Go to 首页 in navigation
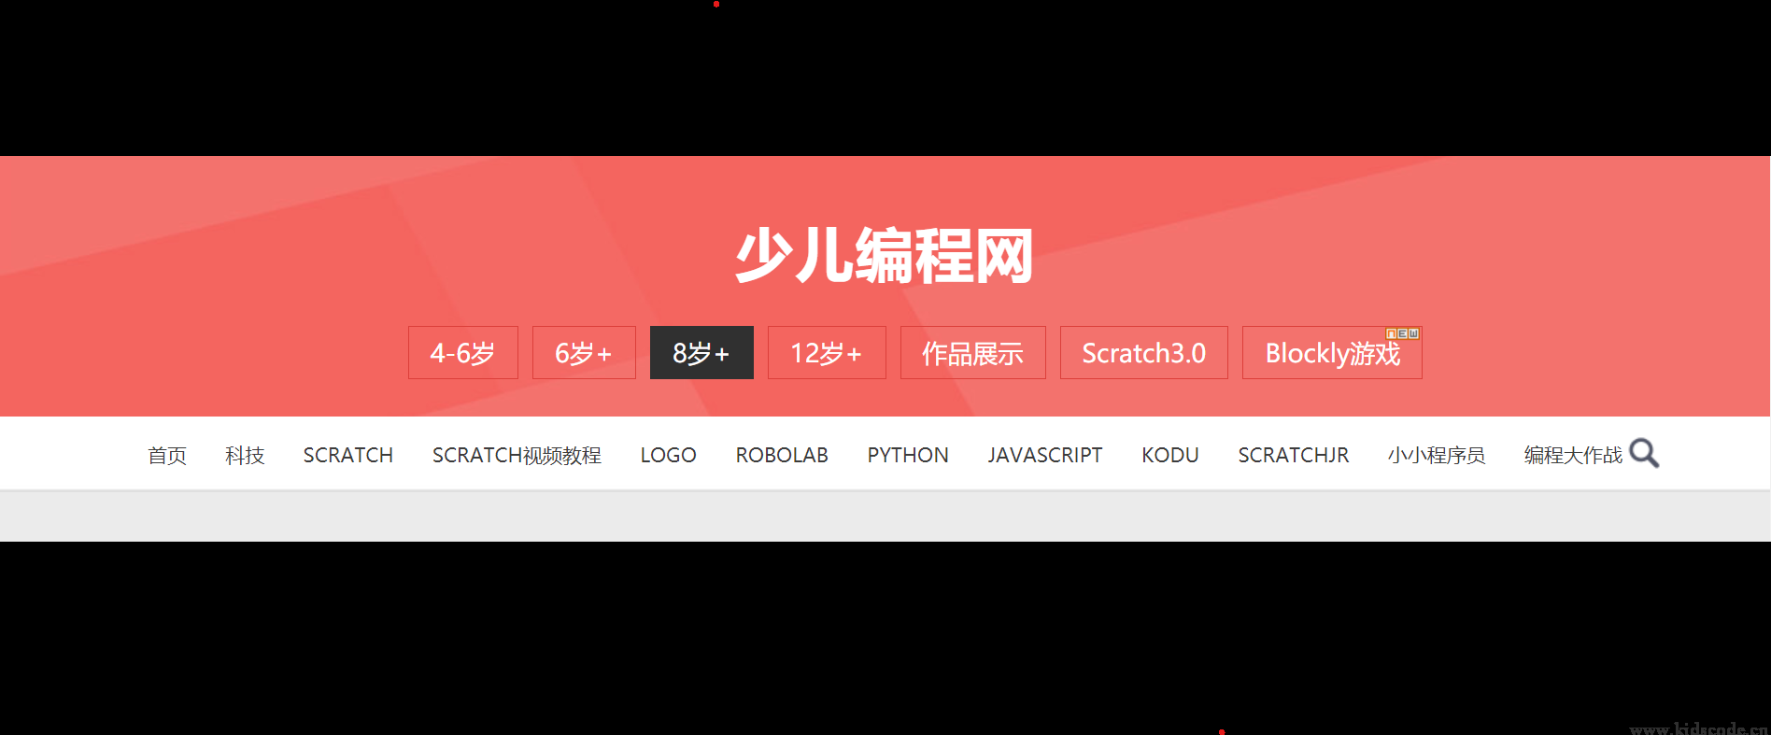 click(167, 455)
